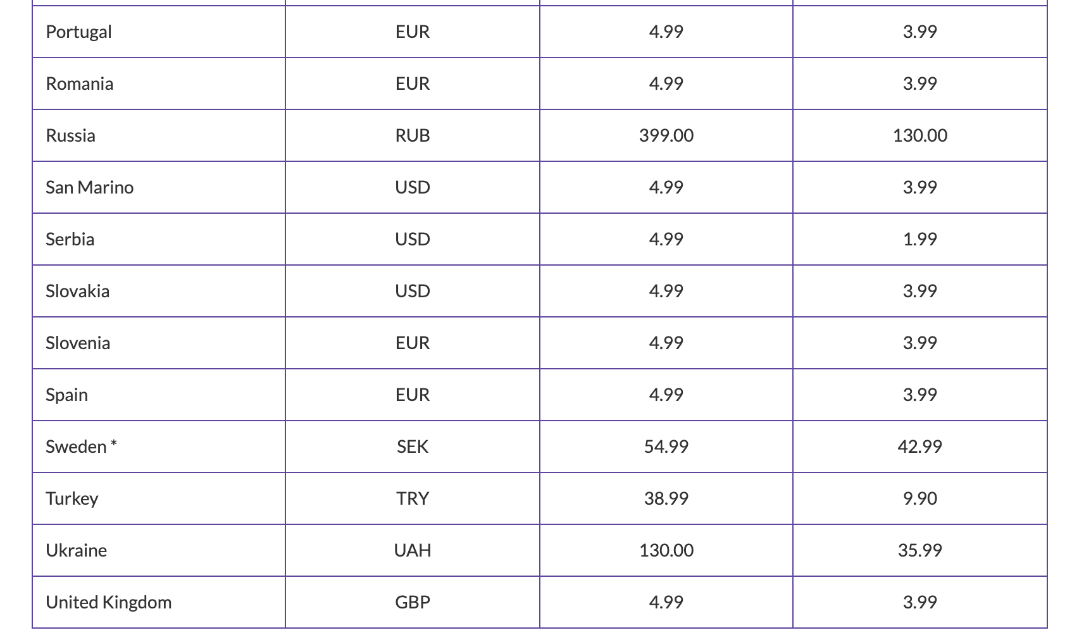Select the 9.90 price for Turkey
This screenshot has height=635, width=1072.
[x=919, y=498]
